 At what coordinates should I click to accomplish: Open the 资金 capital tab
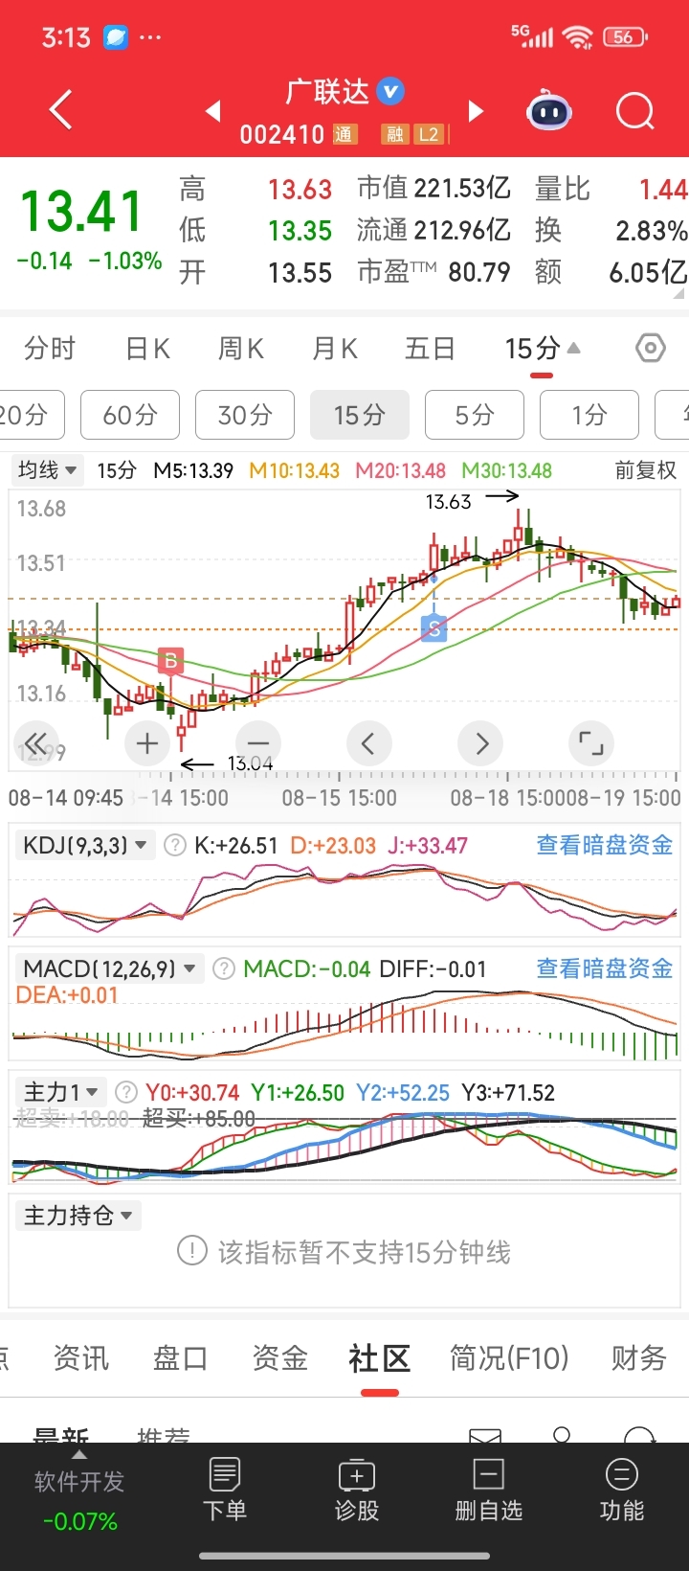click(x=280, y=1358)
